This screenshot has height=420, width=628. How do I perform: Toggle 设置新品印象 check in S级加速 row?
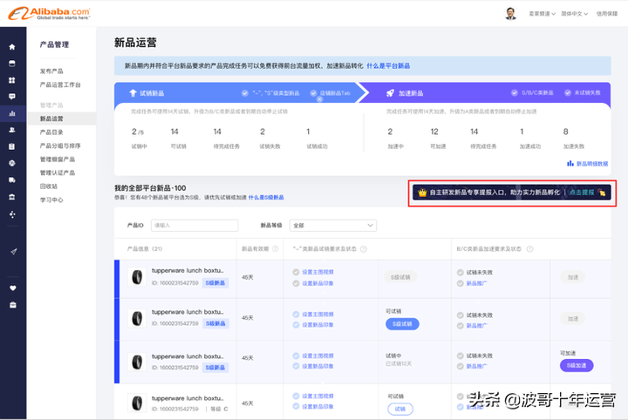point(296,366)
